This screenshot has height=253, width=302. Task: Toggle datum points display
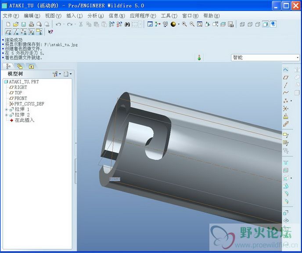point(24,32)
